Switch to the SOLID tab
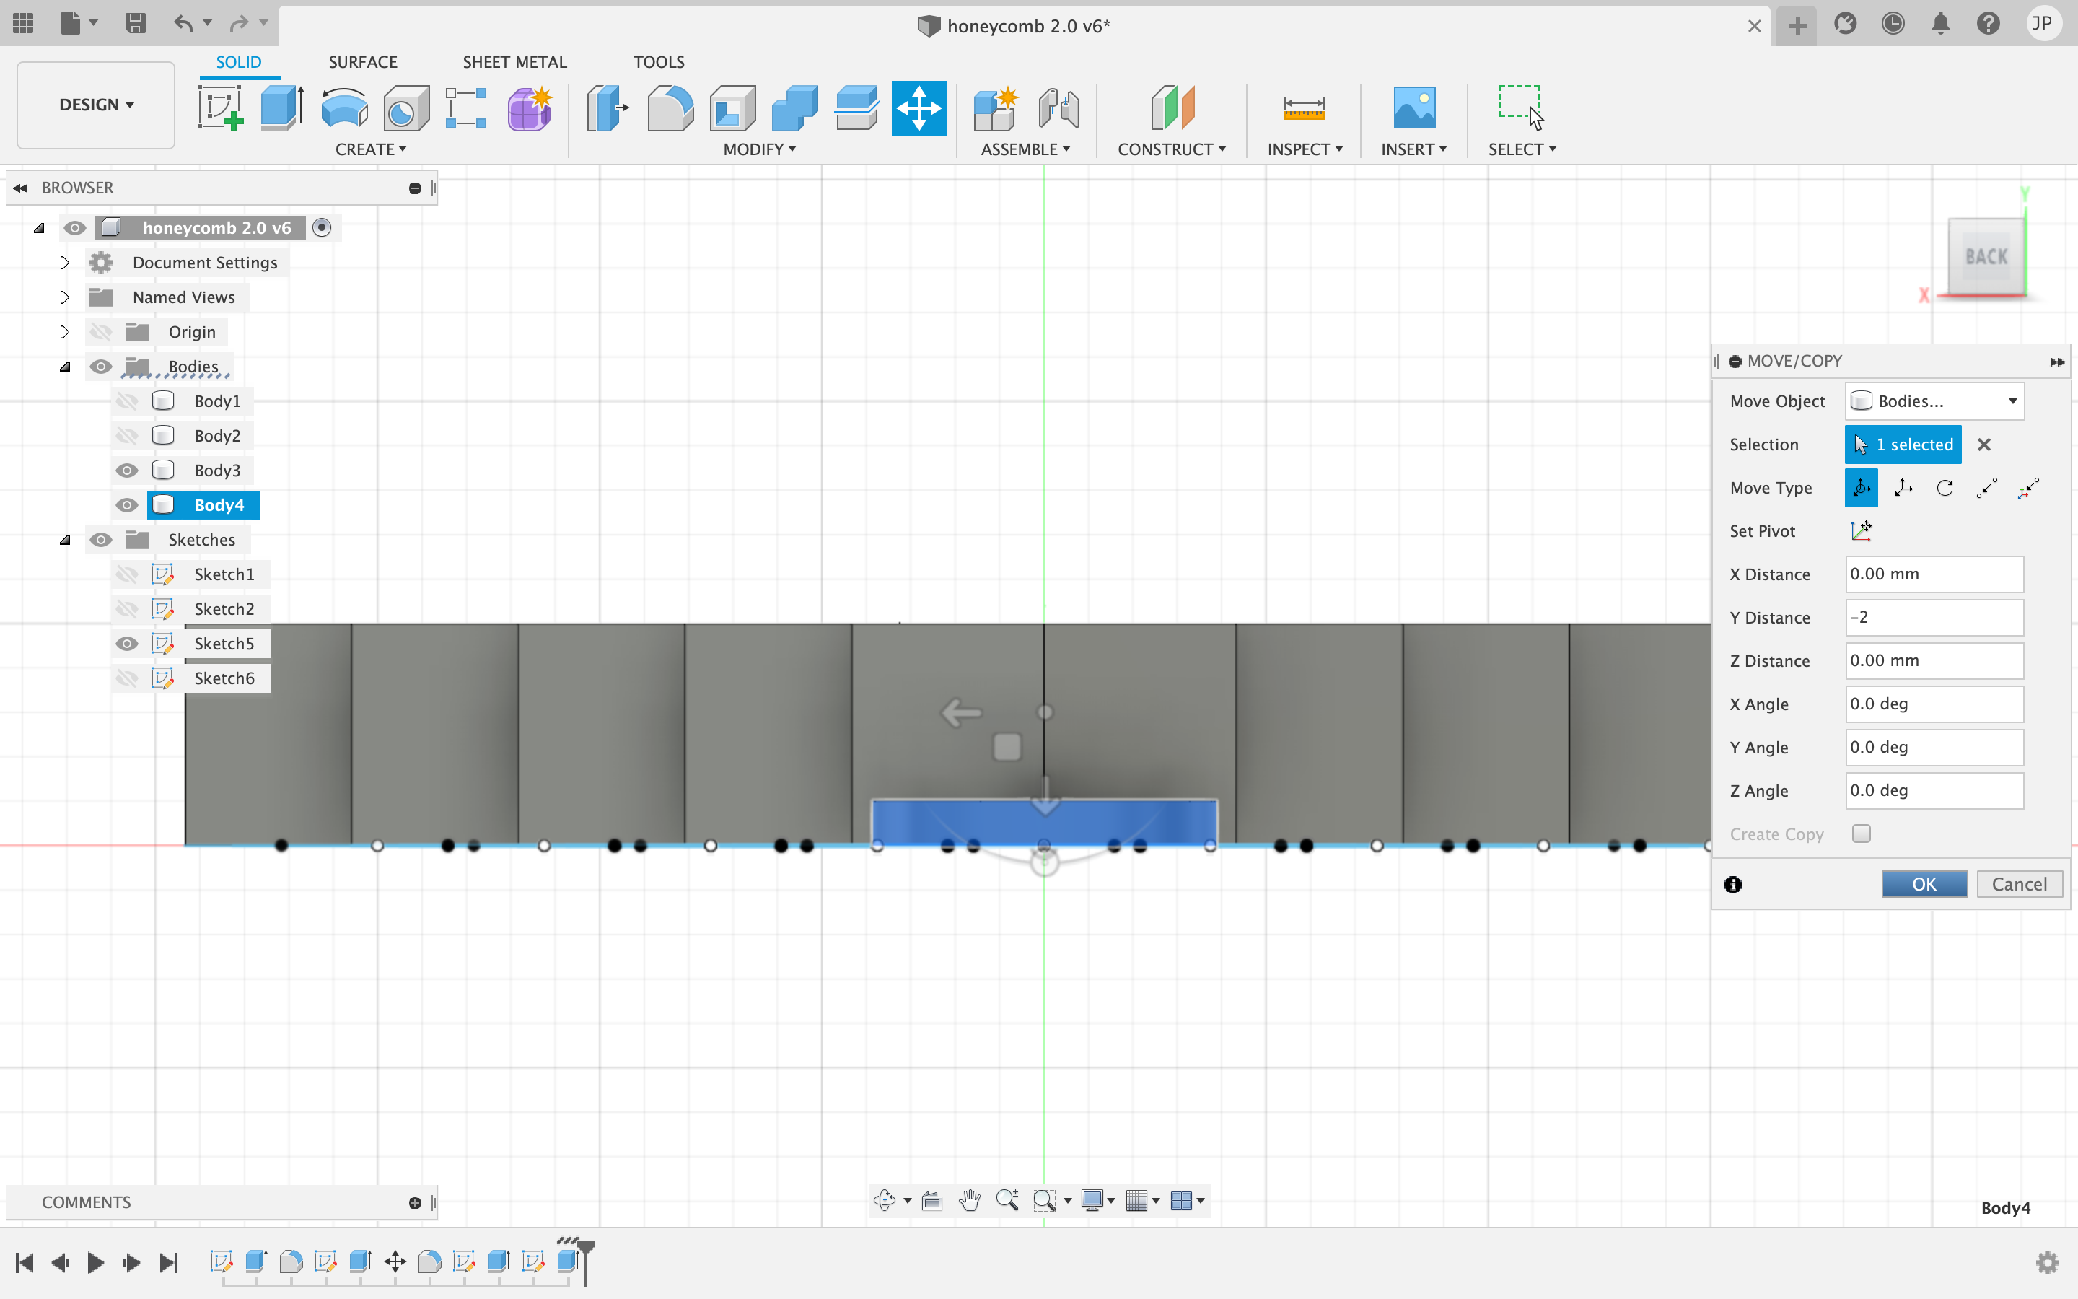Viewport: 2078px width, 1299px height. coord(239,62)
